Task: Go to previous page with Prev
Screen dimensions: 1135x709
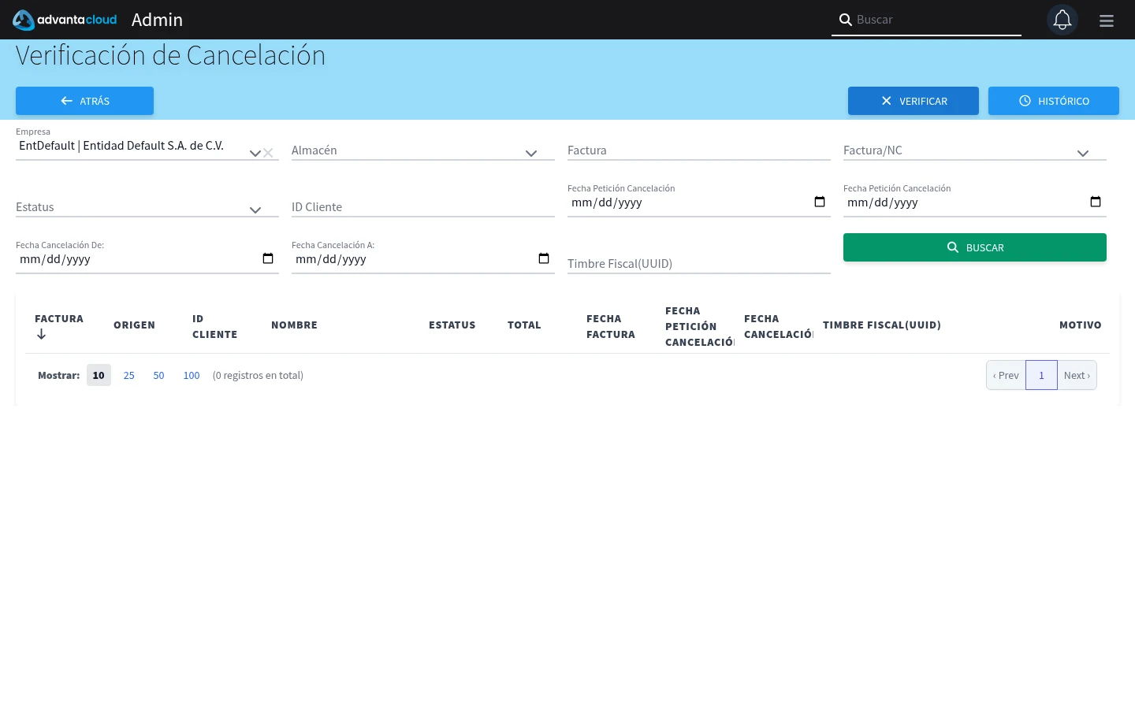Action: [1006, 375]
